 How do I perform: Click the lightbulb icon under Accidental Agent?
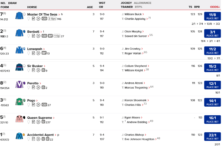[28, 139]
